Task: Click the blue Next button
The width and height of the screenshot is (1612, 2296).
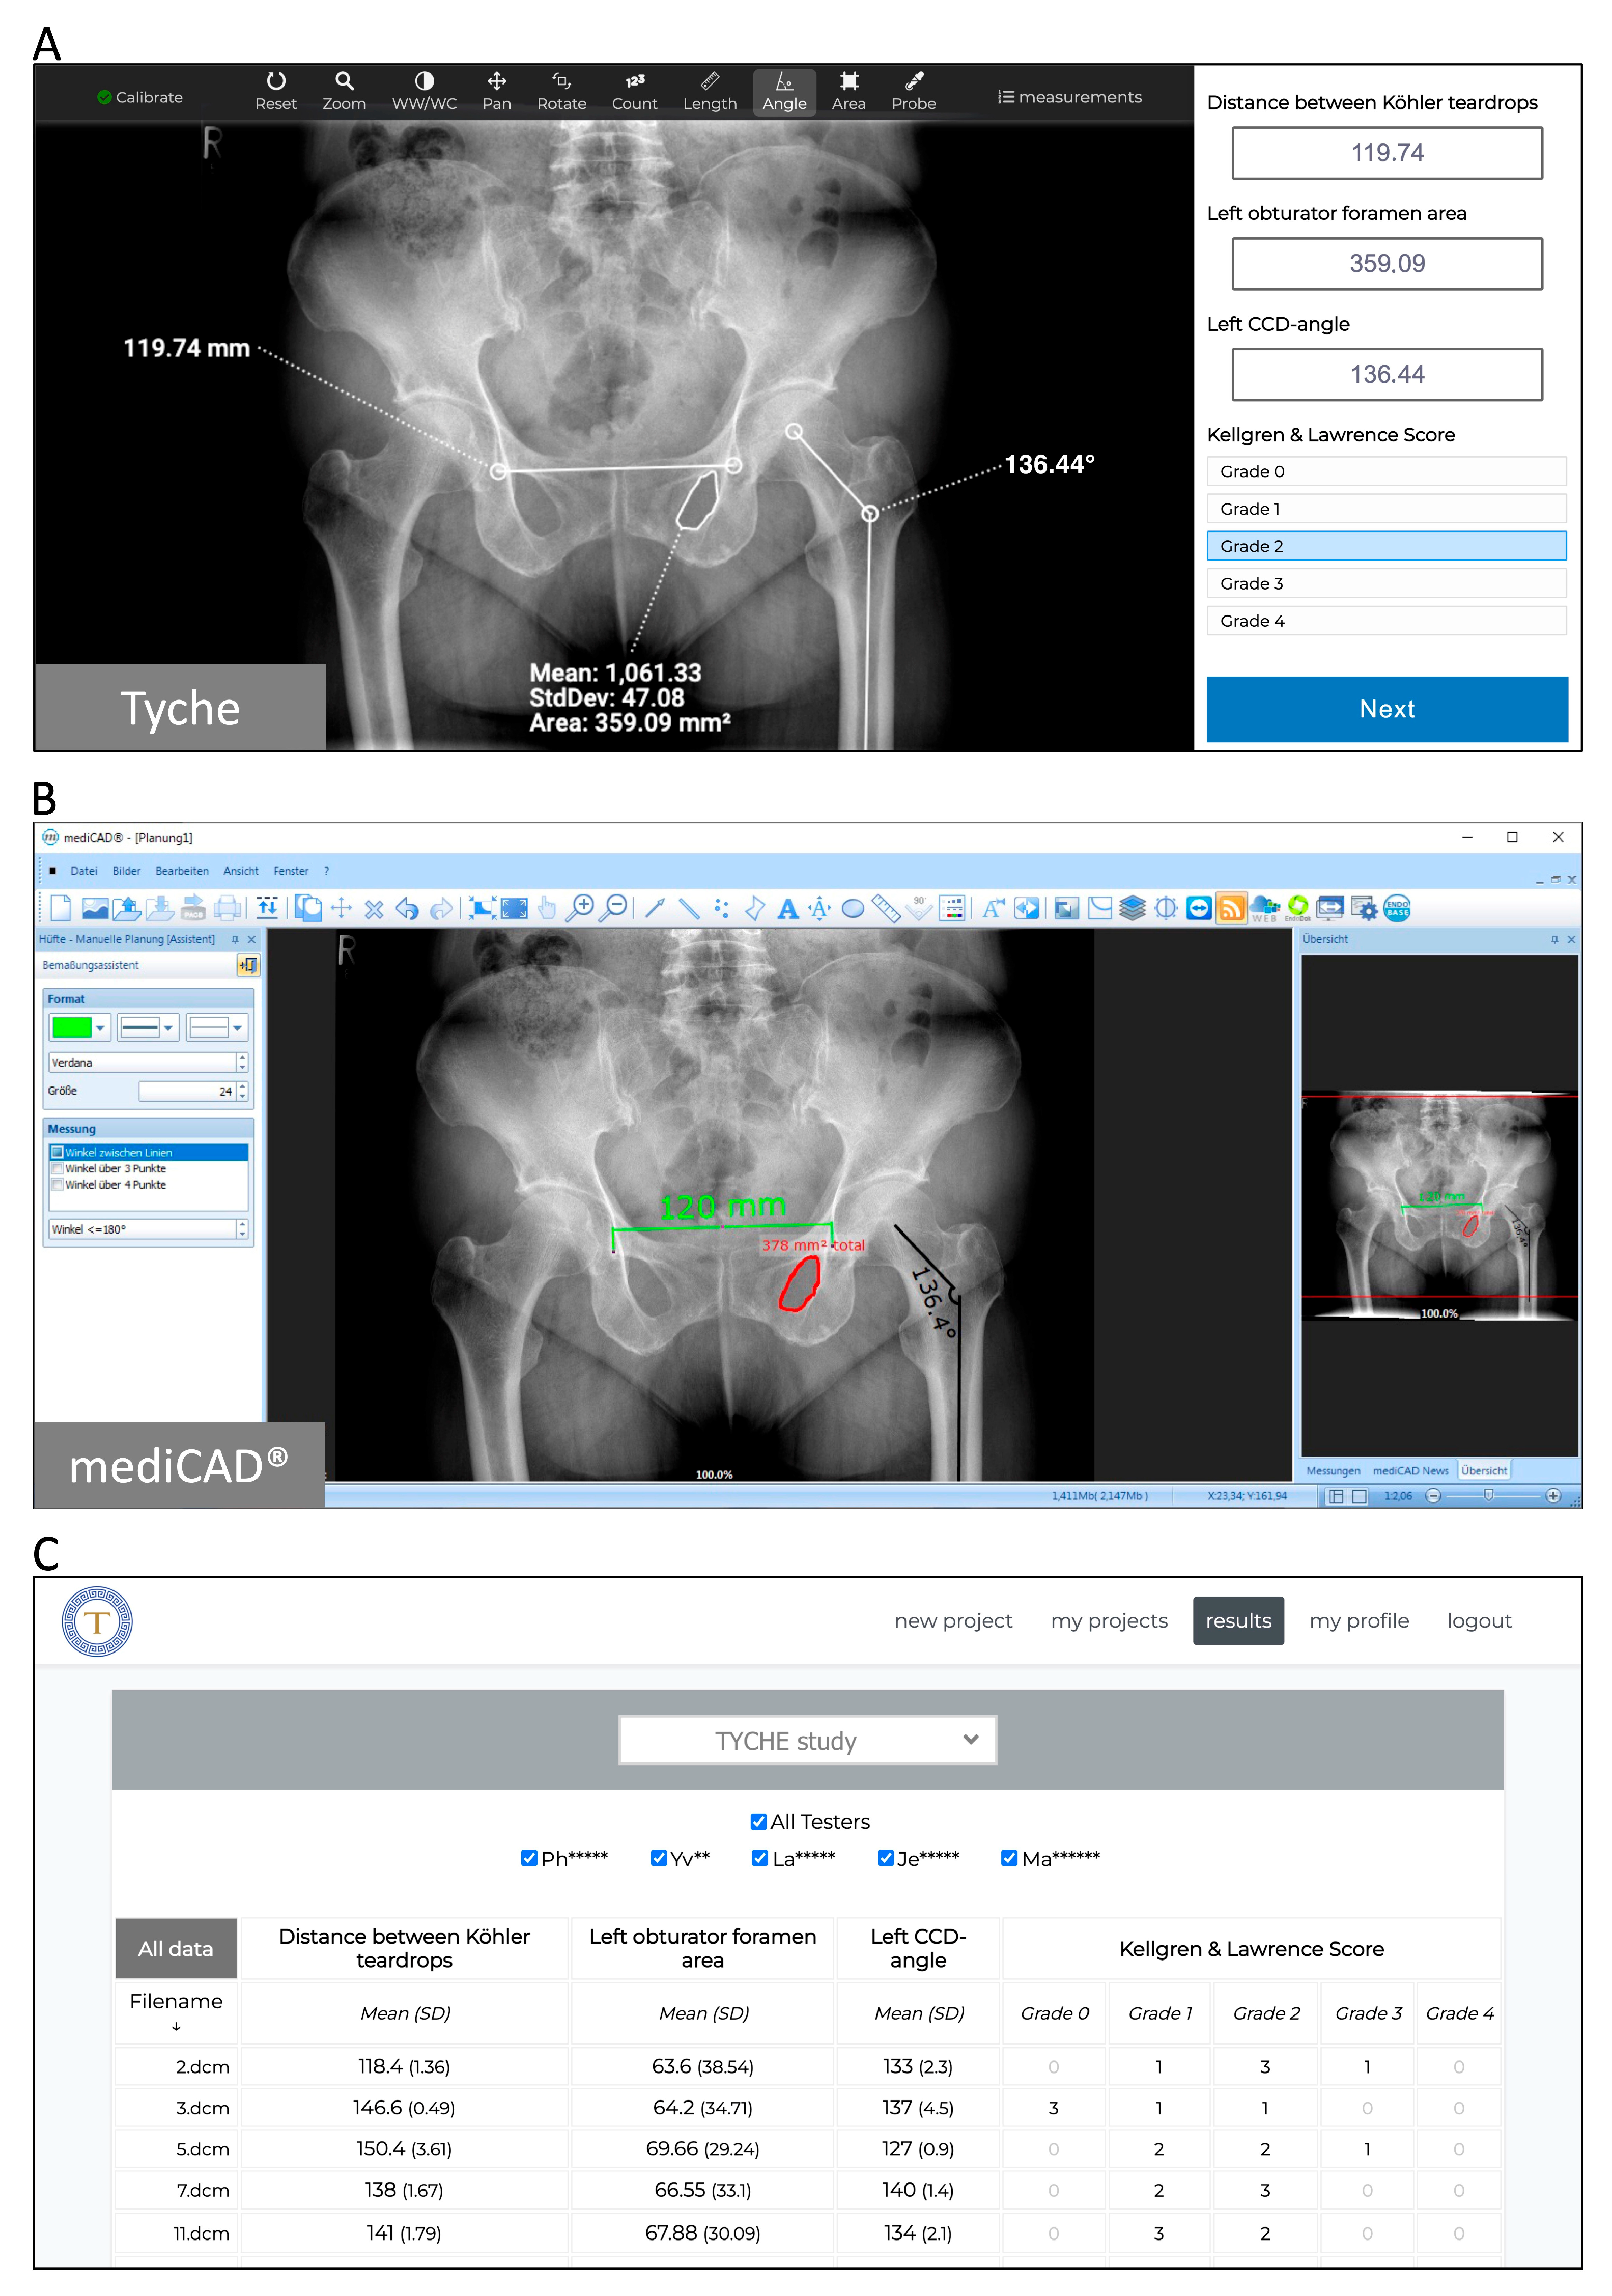Action: [x=1386, y=709]
